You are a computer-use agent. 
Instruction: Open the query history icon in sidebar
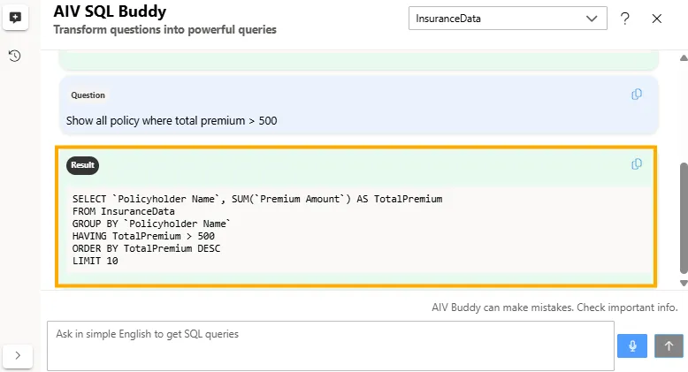tap(15, 57)
